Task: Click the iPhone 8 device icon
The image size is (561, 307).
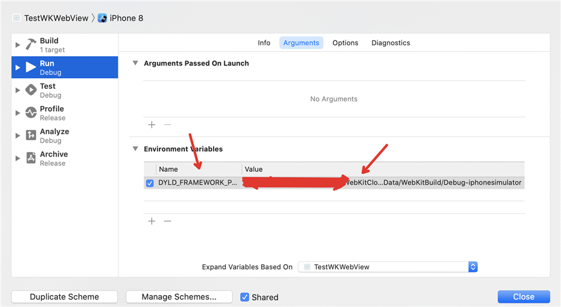Action: [x=102, y=18]
